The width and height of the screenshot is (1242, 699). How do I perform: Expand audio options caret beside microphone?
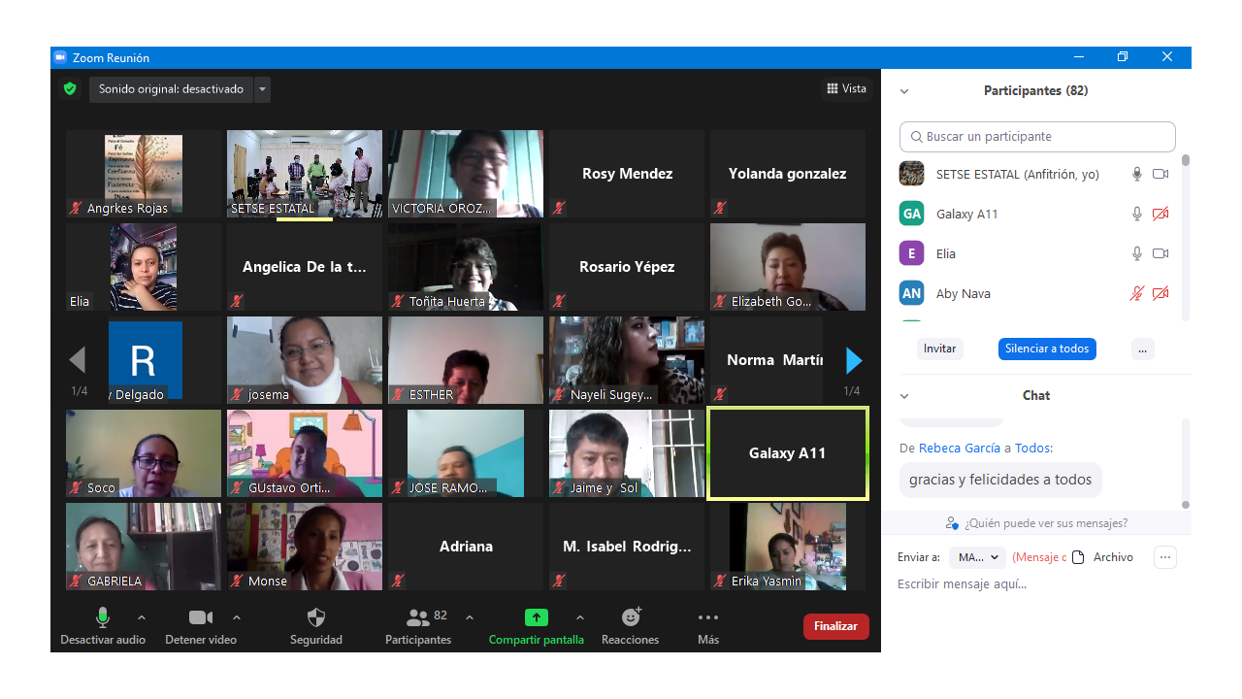pos(142,617)
